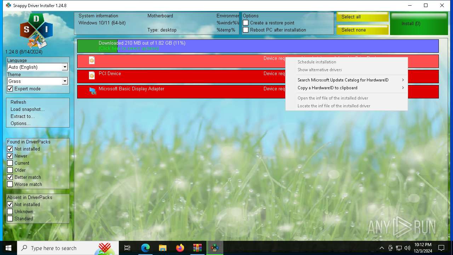Uncheck Not installed under Found in DriverPacks

[x=10, y=149]
